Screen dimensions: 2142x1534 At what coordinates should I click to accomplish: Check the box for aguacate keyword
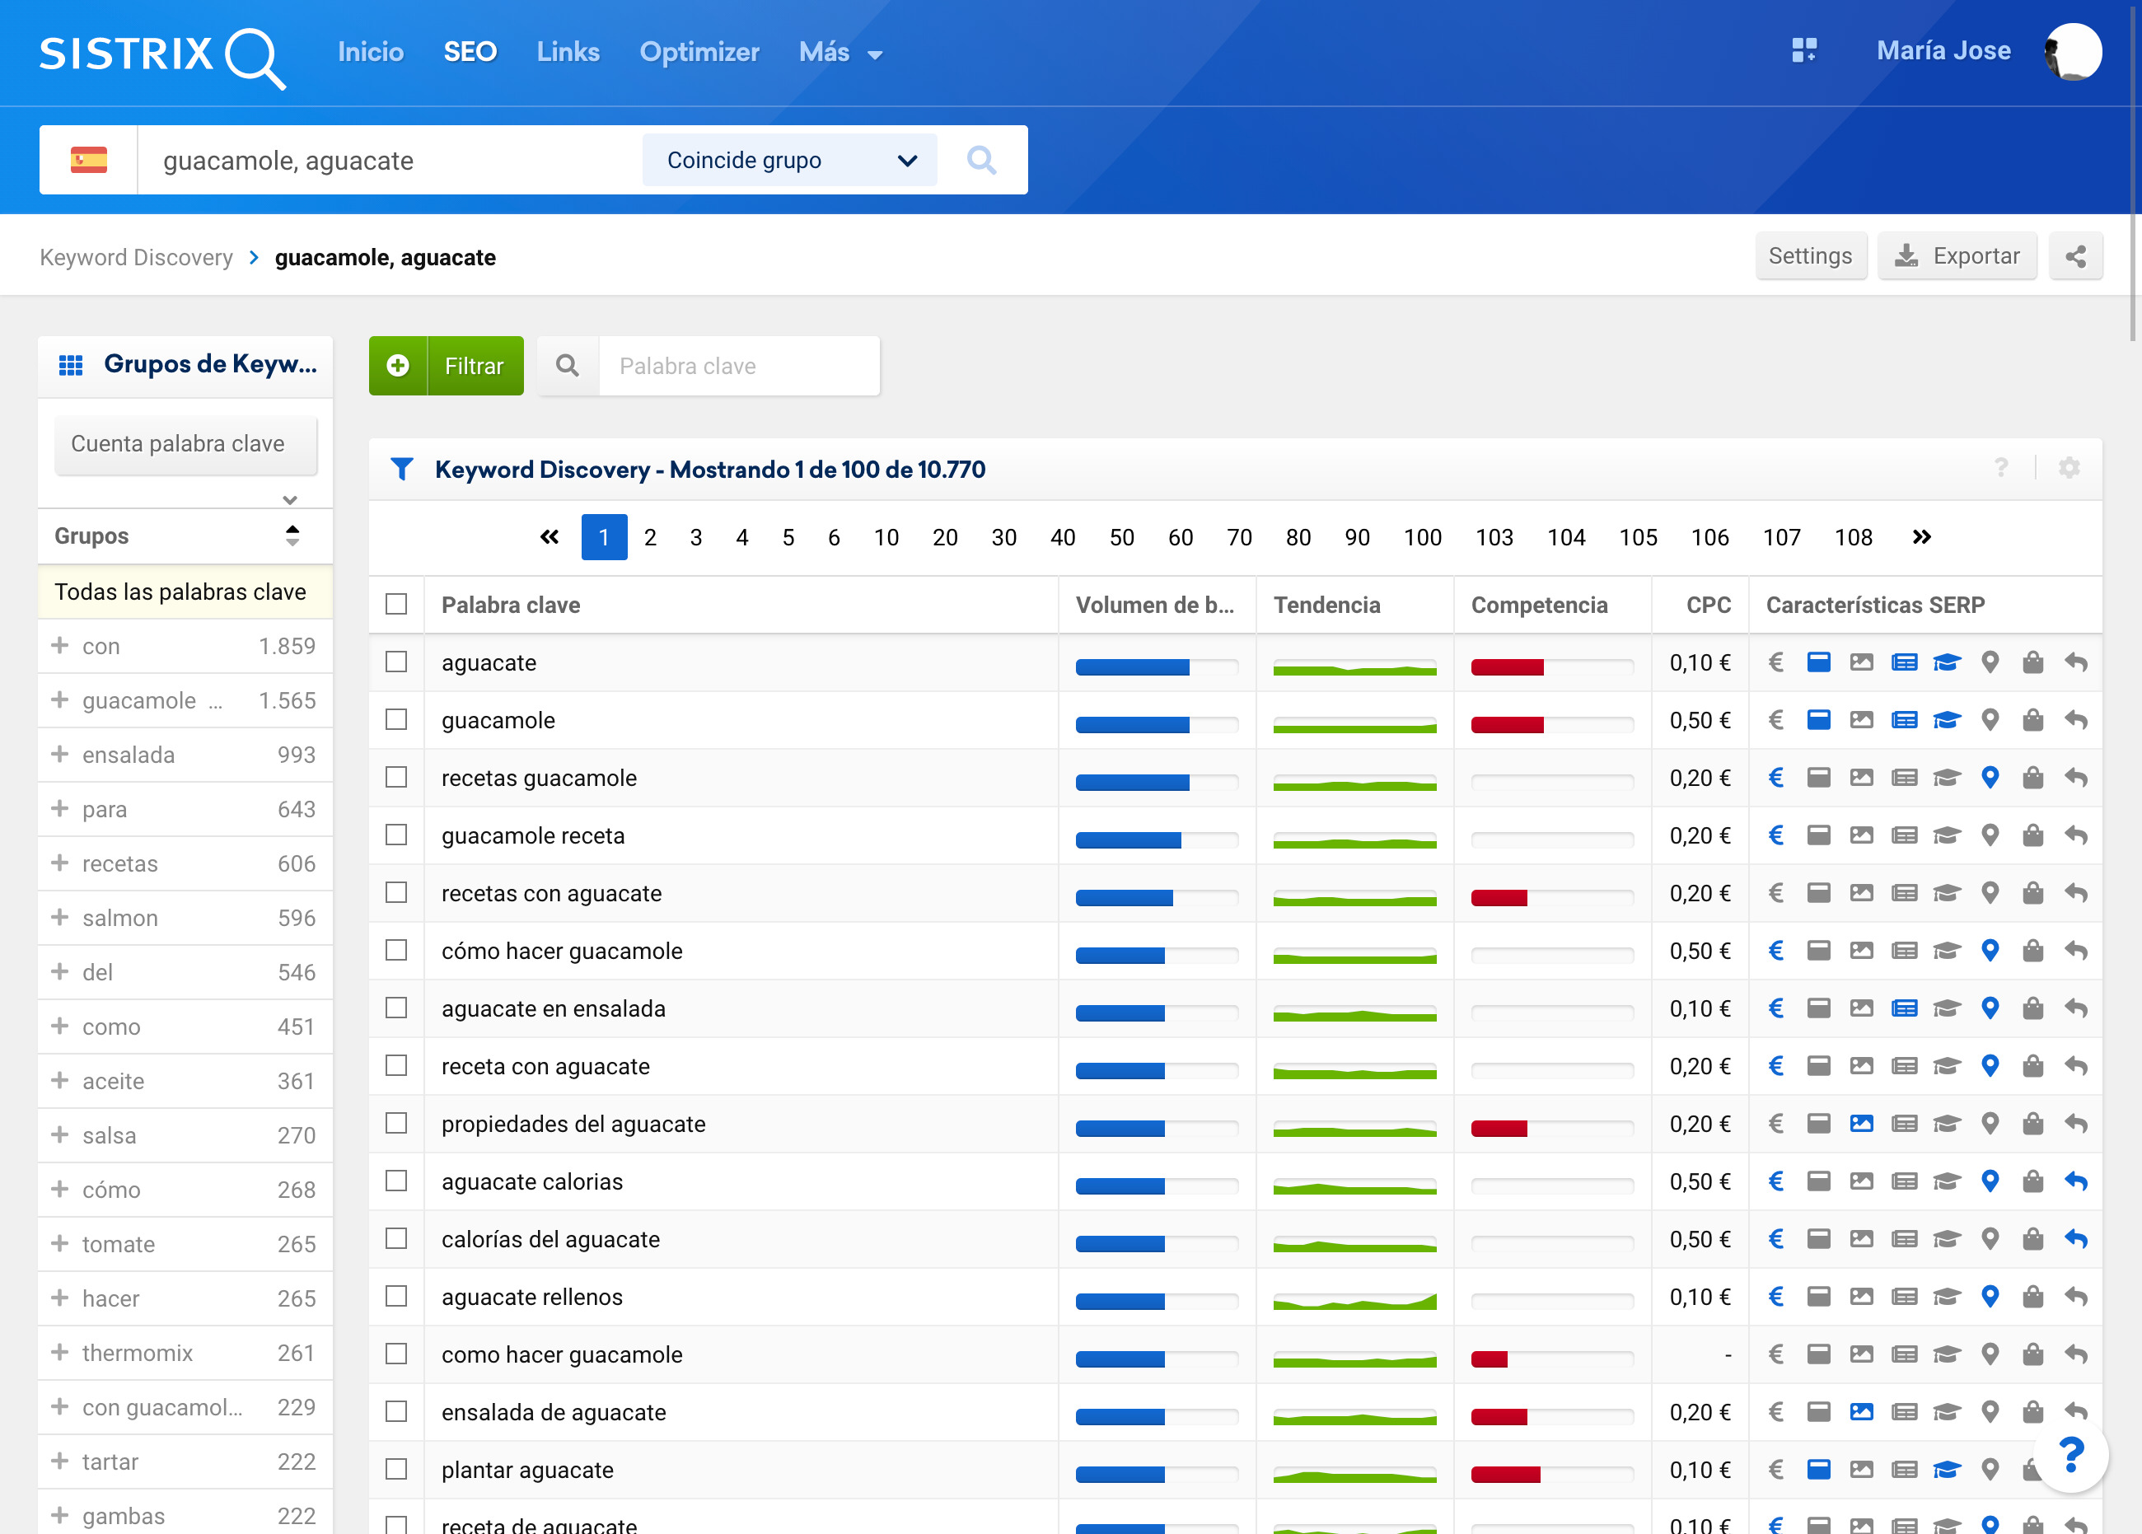pyautogui.click(x=396, y=662)
